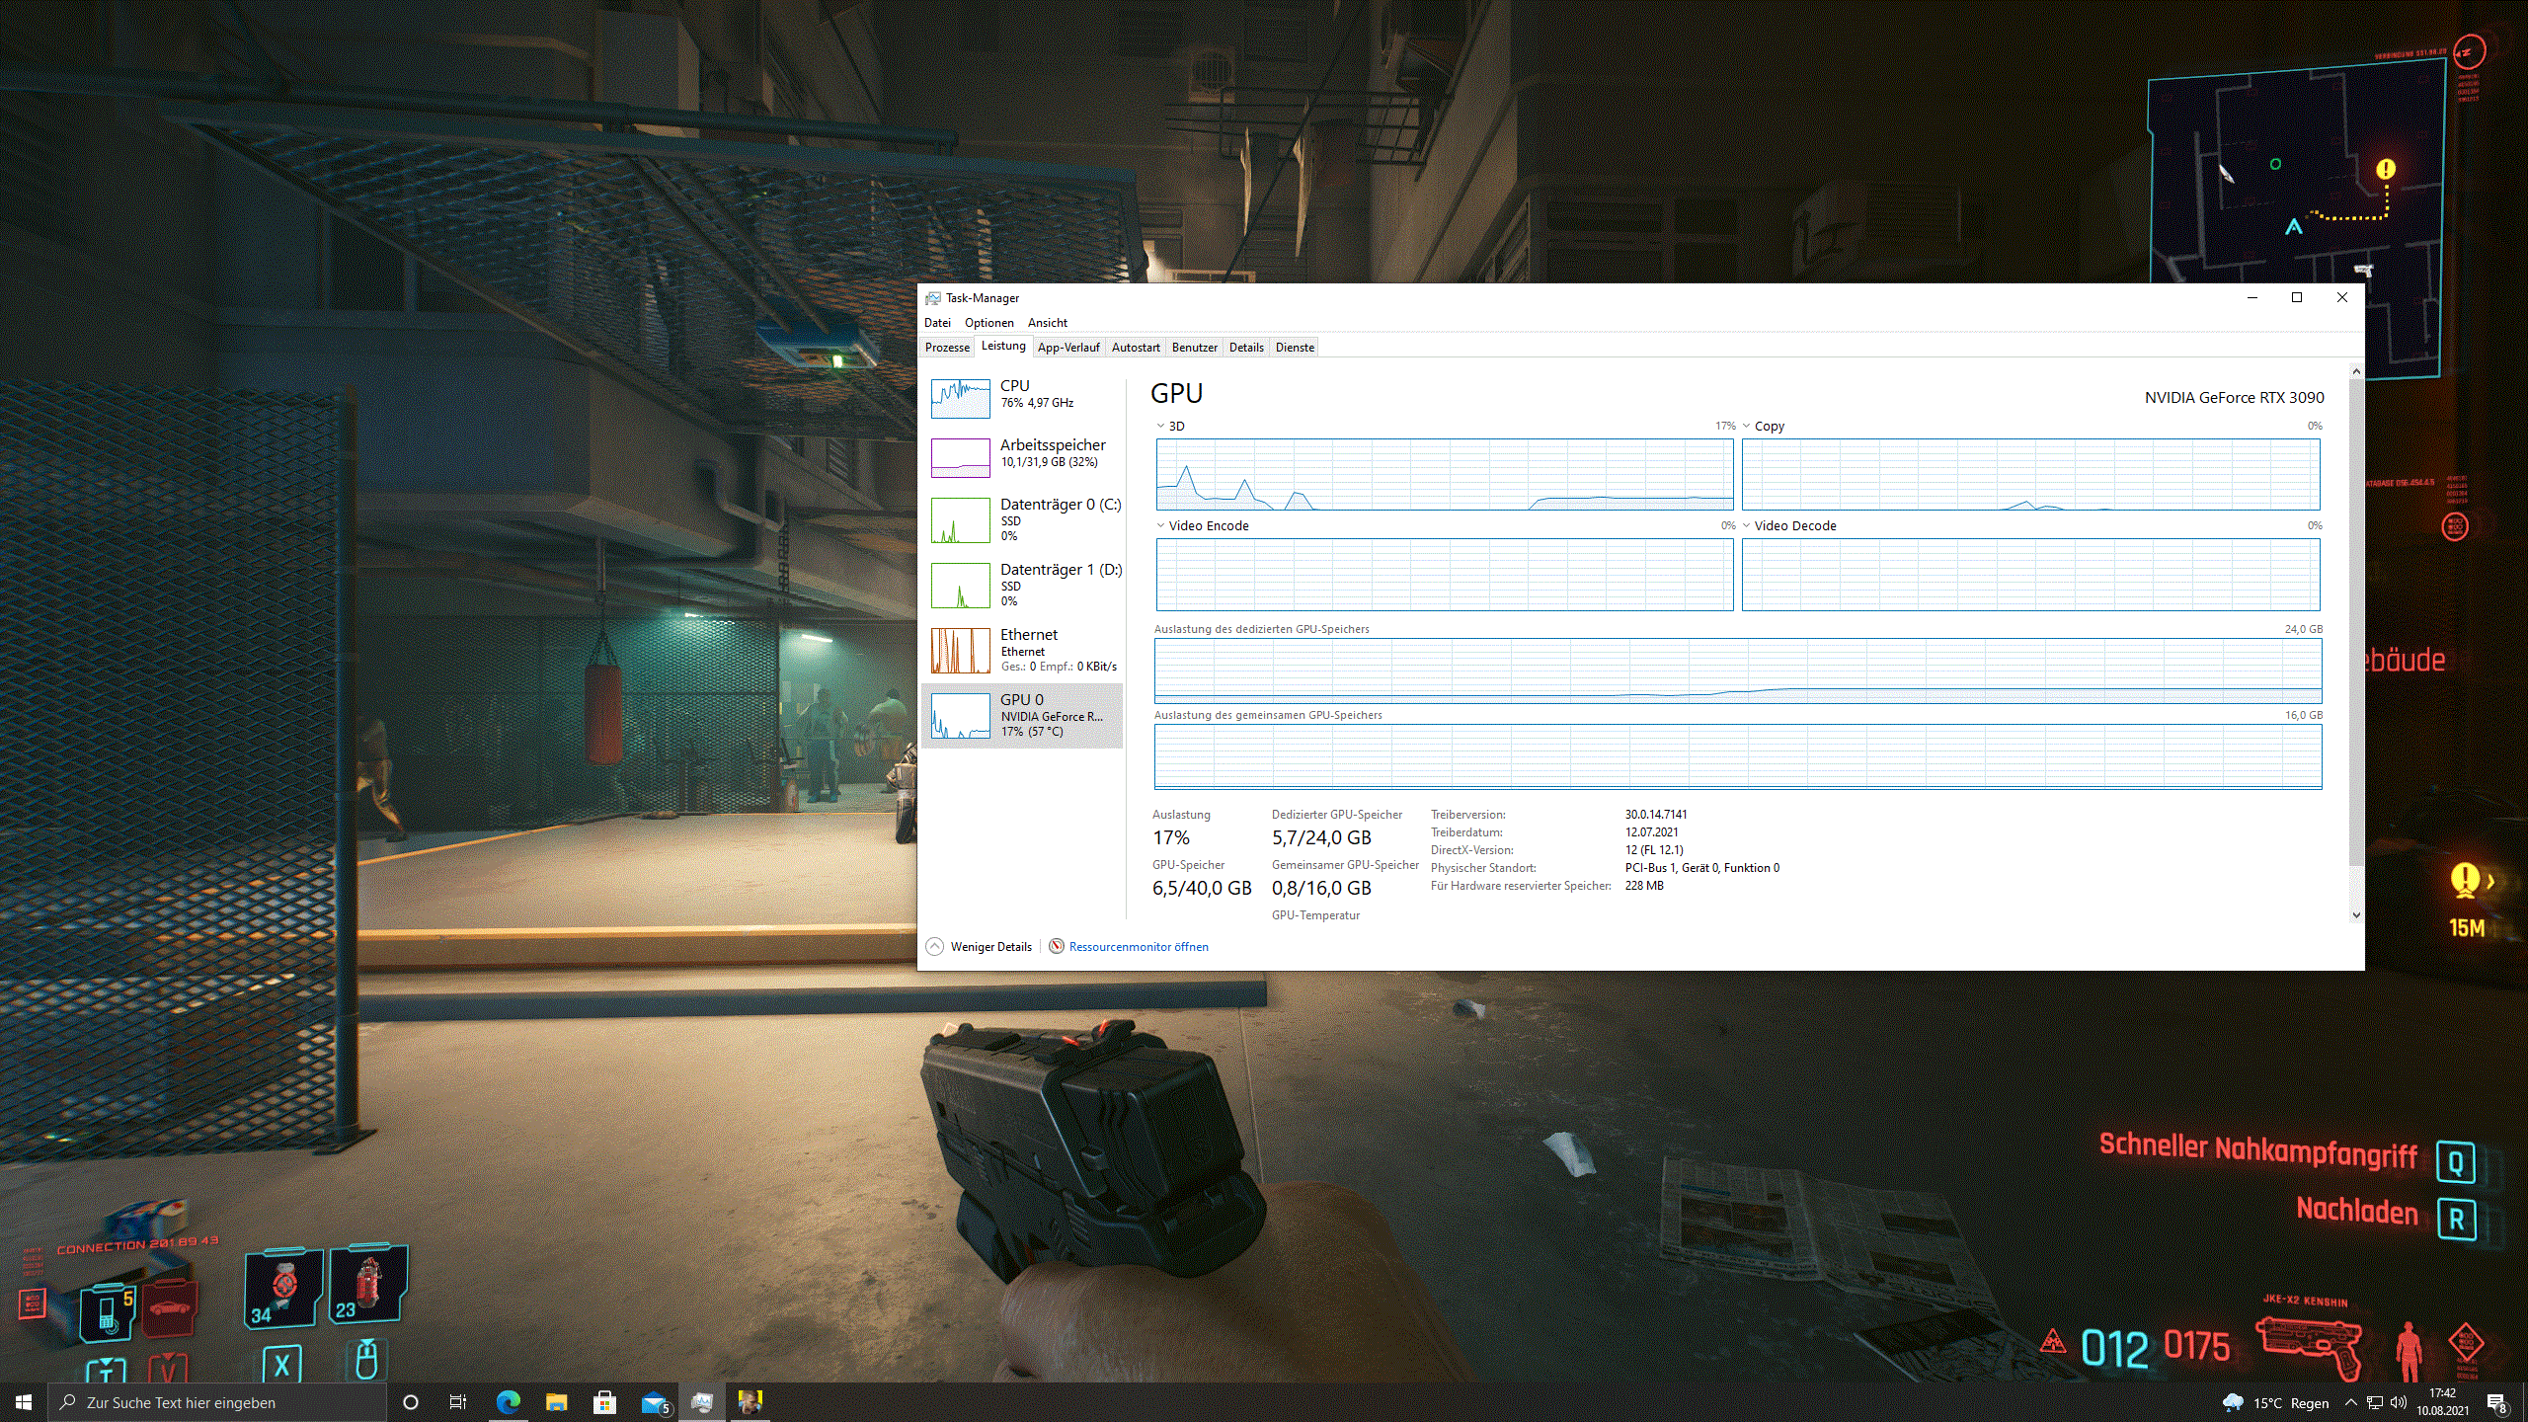Open the weather widget showing 15°C Regen
Image resolution: width=2528 pixels, height=1422 pixels.
[x=2276, y=1403]
